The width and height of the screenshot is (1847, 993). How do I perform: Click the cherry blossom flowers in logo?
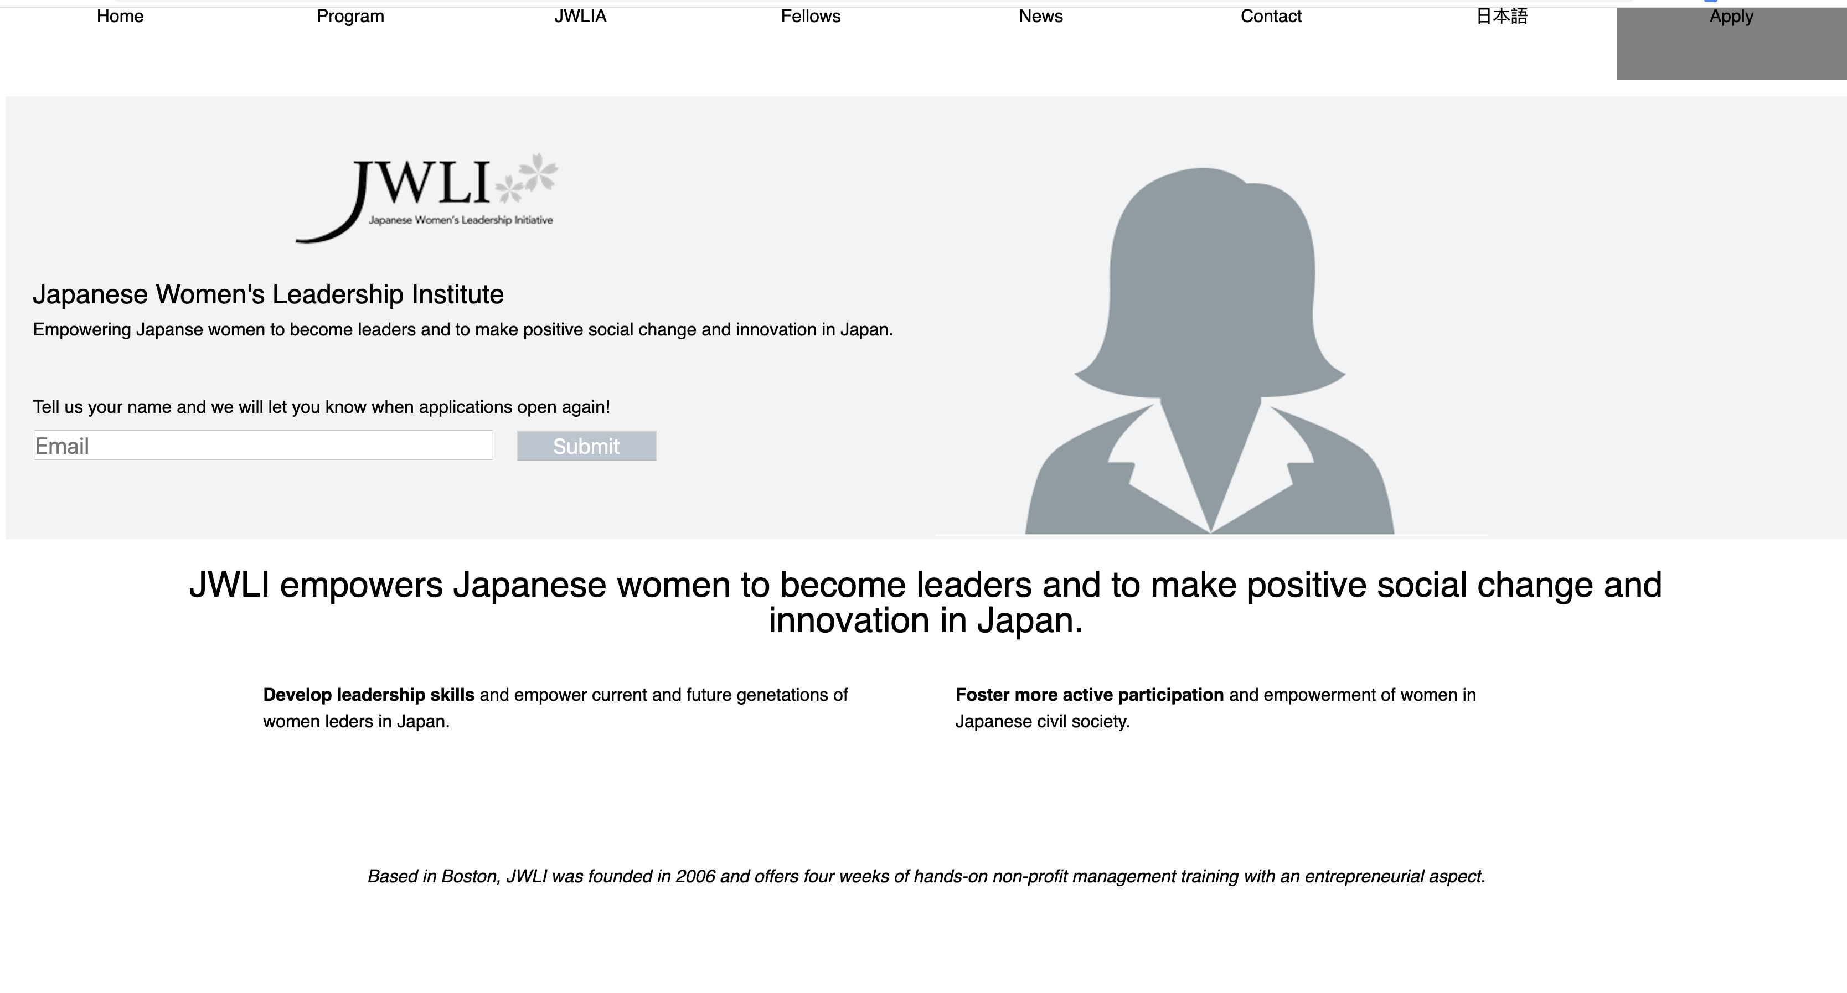tap(527, 177)
